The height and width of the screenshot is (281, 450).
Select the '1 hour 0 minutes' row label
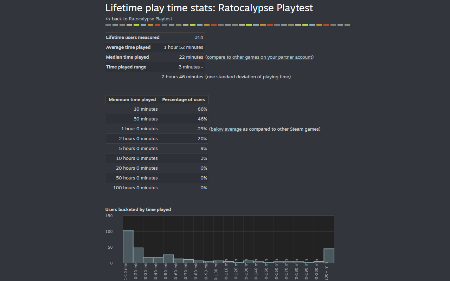coord(140,129)
